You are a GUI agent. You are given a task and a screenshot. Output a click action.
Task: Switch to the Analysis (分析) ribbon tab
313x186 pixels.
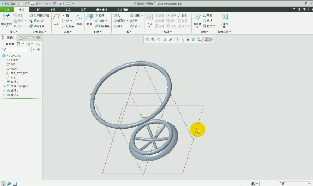click(37, 10)
